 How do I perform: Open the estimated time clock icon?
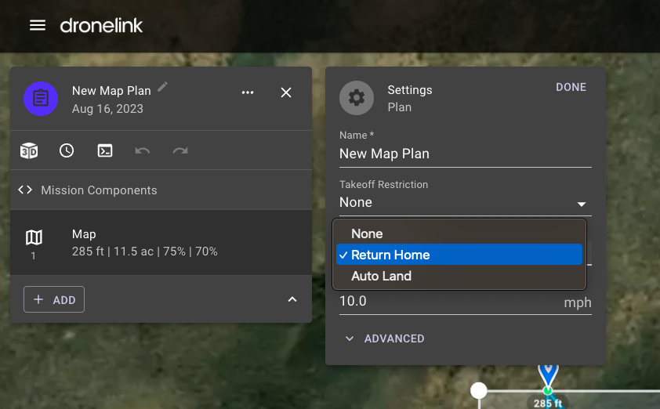pos(67,150)
